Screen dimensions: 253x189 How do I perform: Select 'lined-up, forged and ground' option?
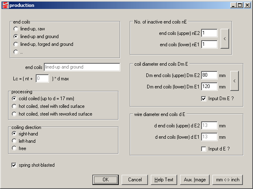tap(16, 44)
